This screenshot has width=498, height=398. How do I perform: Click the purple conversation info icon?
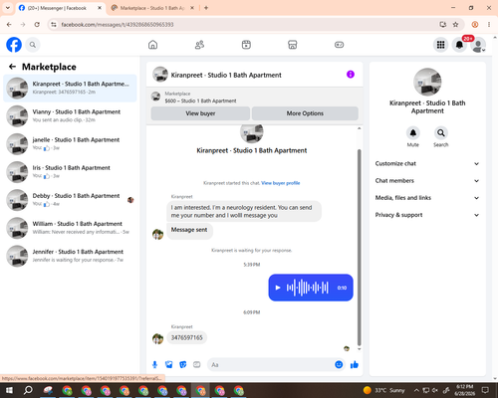[351, 75]
